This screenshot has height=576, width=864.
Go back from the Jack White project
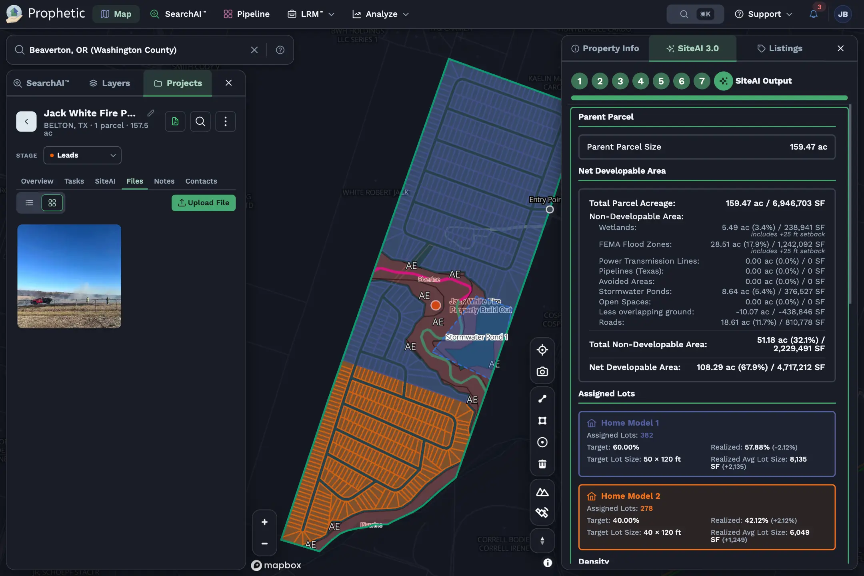tap(26, 121)
